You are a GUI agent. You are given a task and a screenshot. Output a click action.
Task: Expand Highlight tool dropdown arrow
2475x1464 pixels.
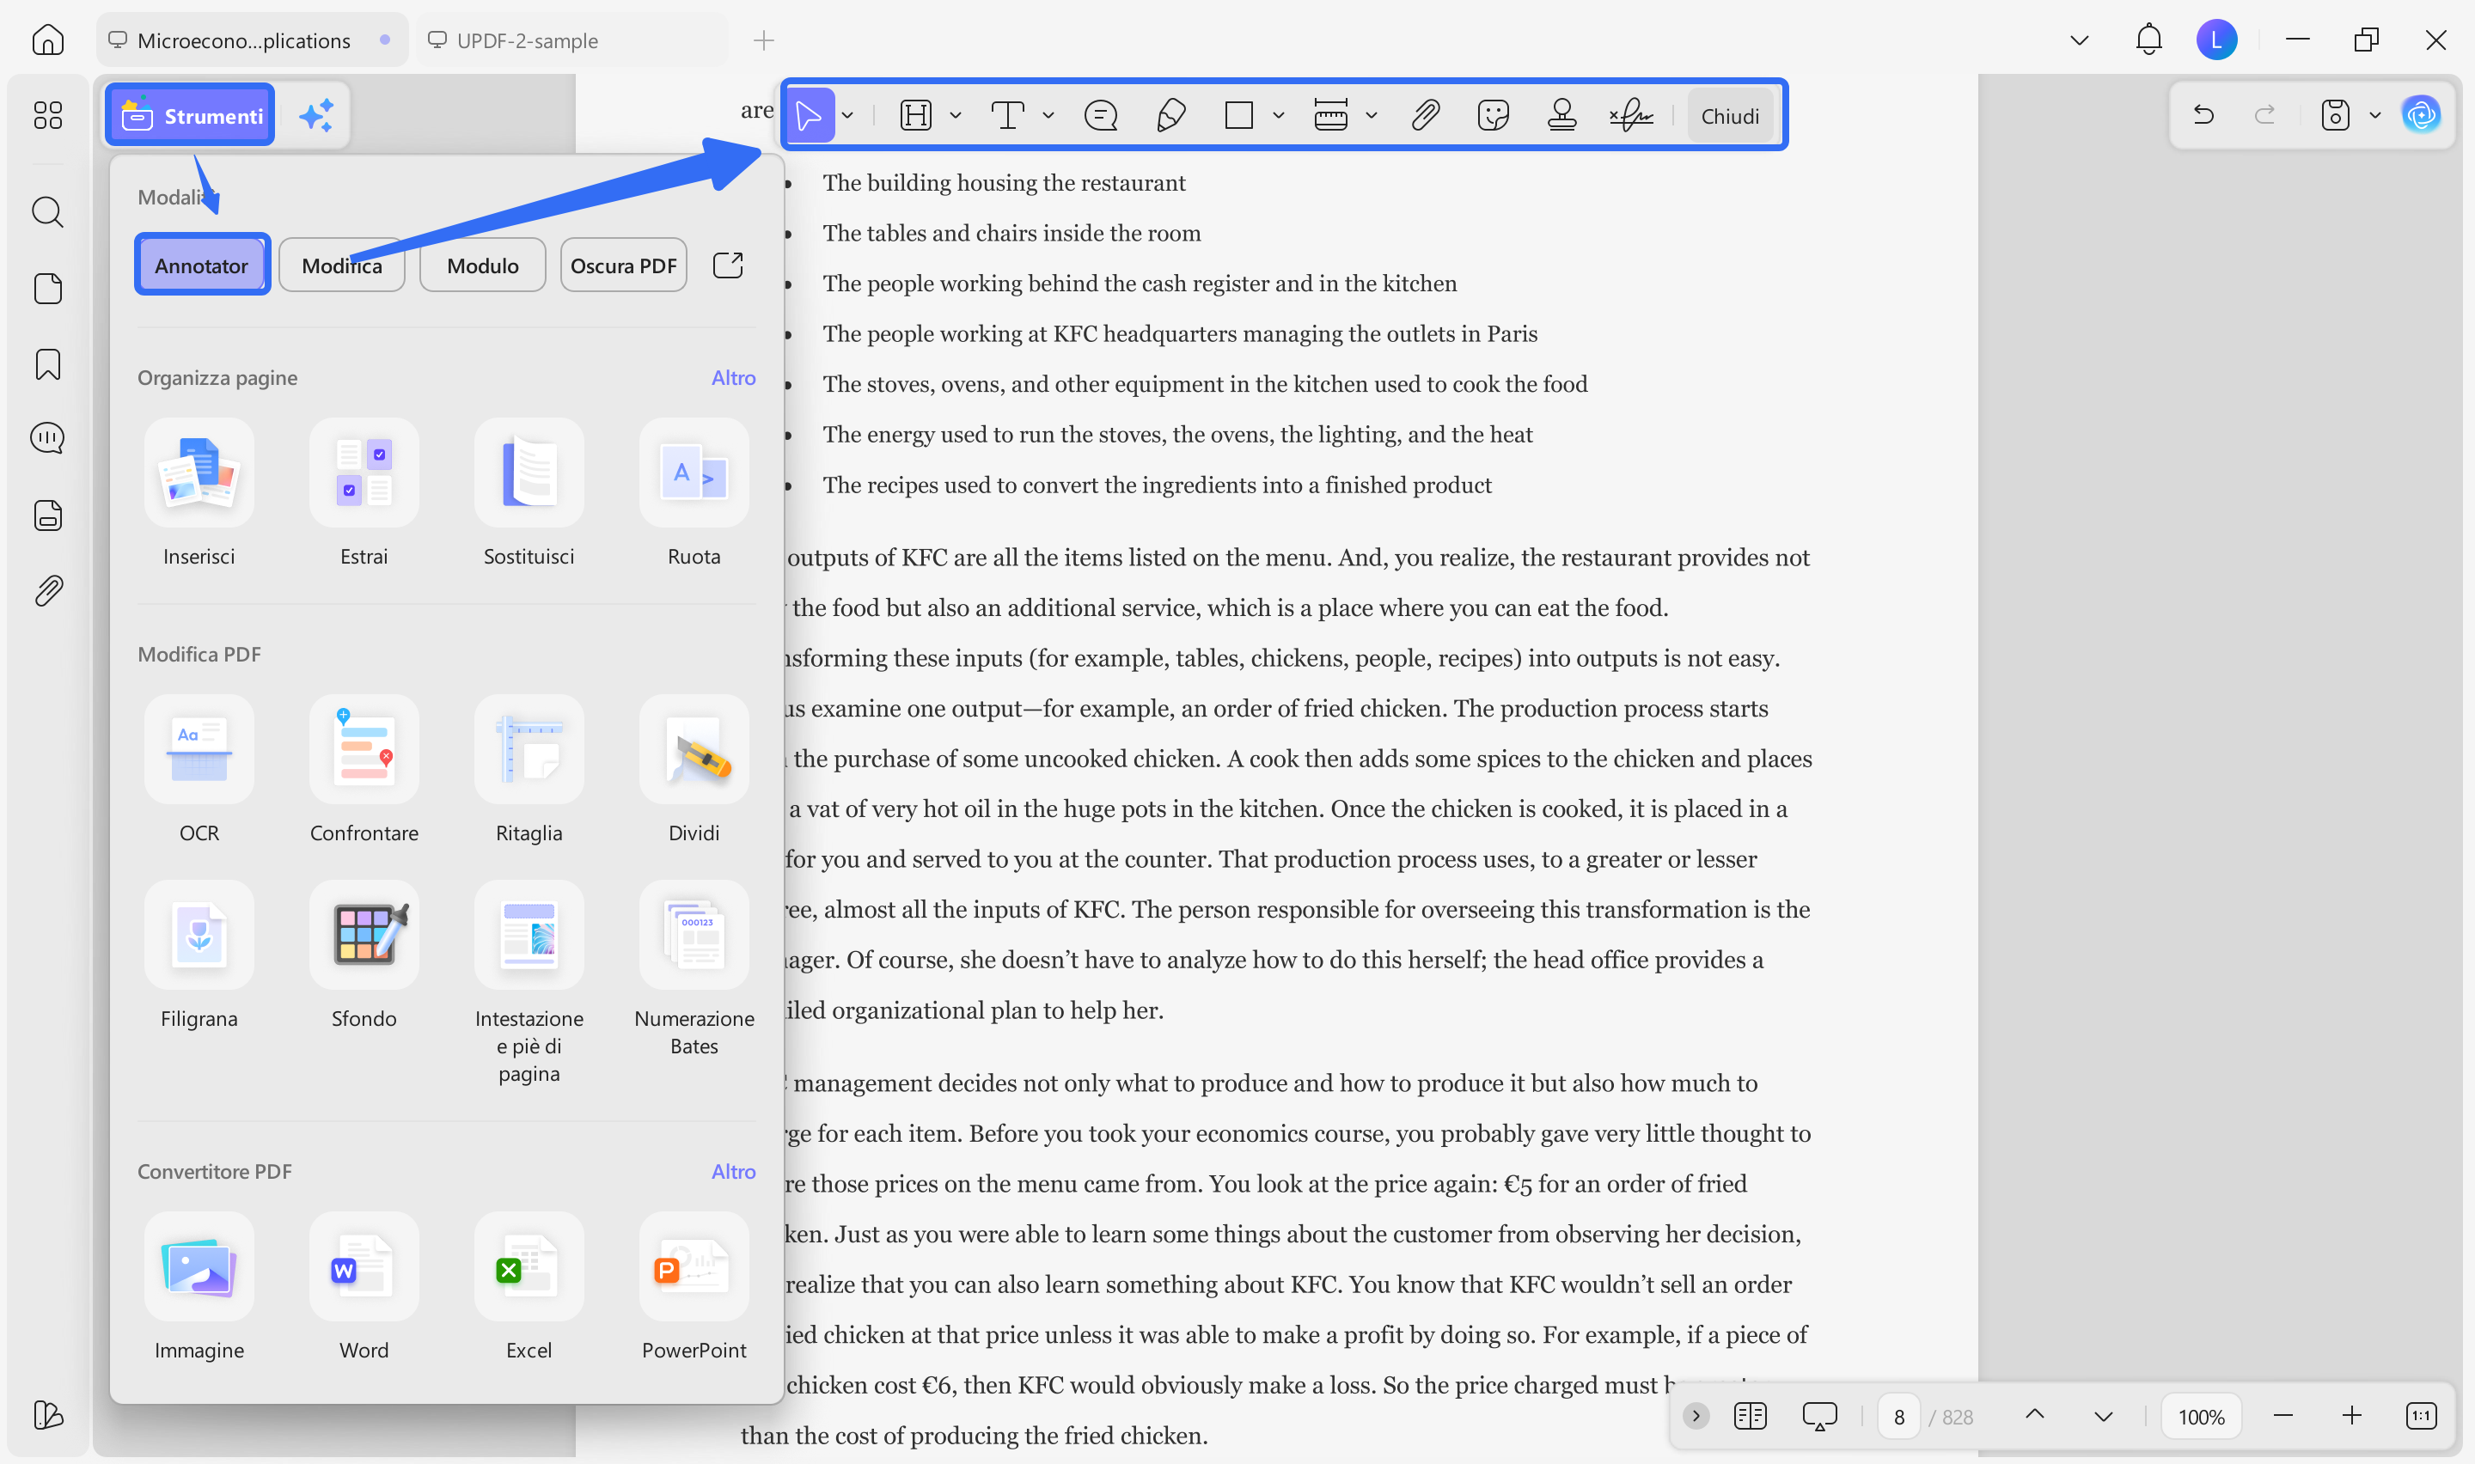pos(955,115)
